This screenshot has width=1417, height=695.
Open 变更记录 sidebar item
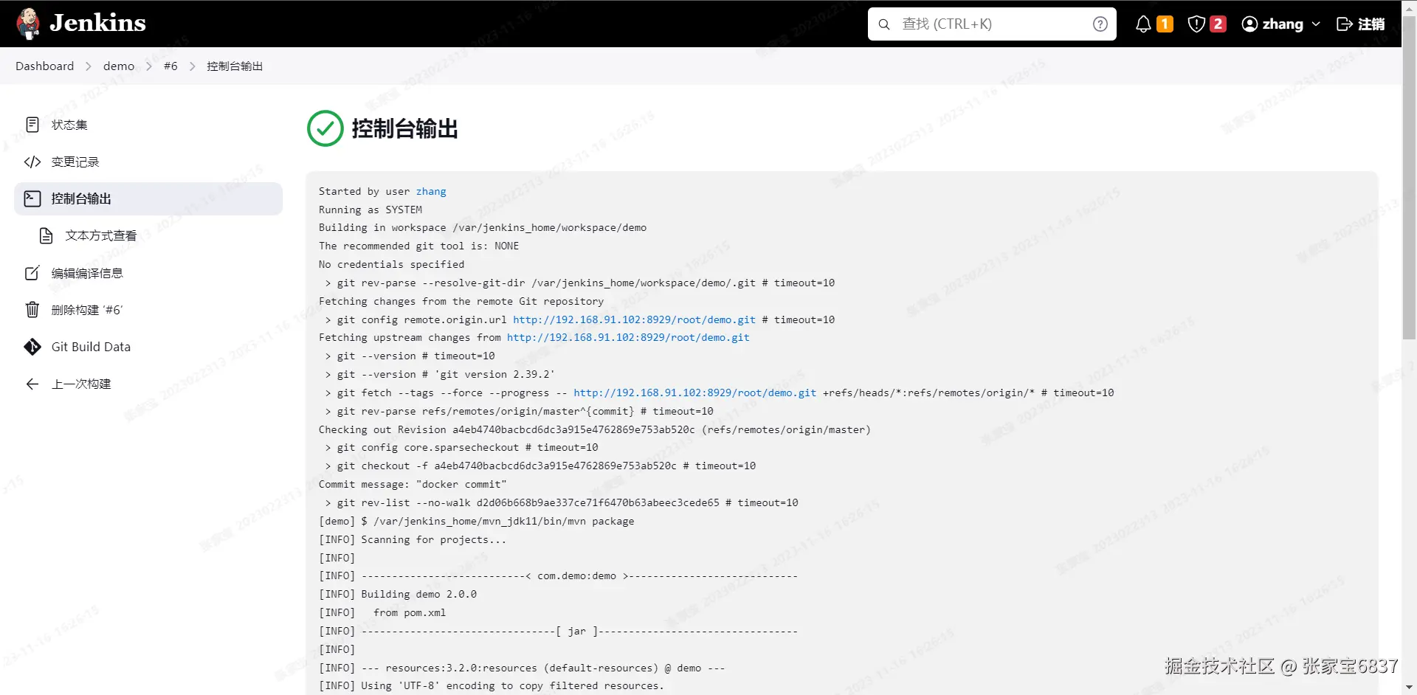click(x=148, y=162)
